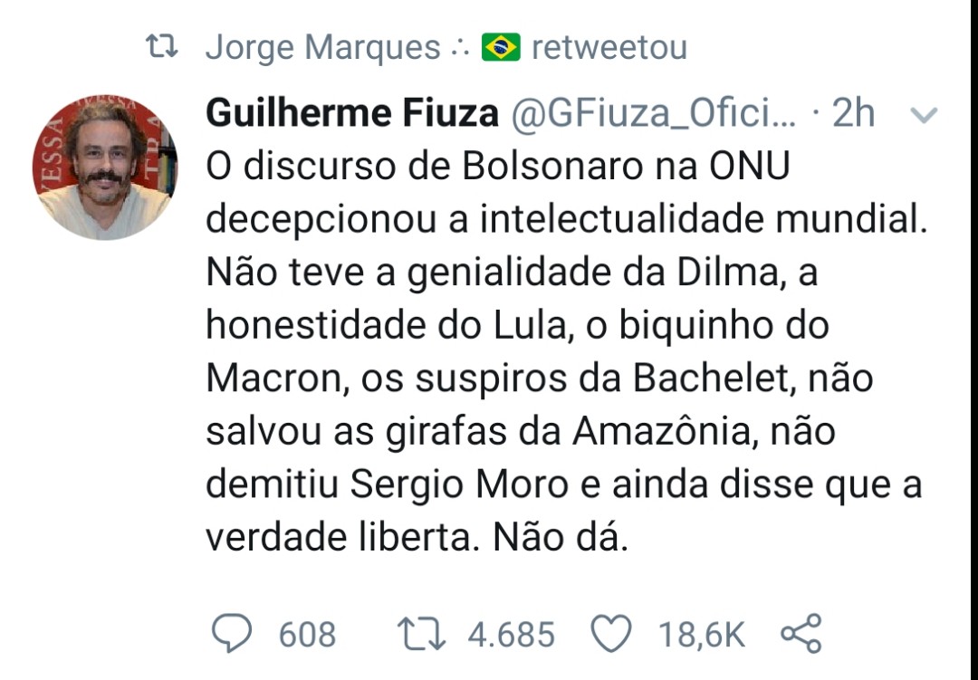Screen dimensions: 978x680
Task: Open Jorge Marques's profile from retweet header
Action: pyautogui.click(x=323, y=47)
